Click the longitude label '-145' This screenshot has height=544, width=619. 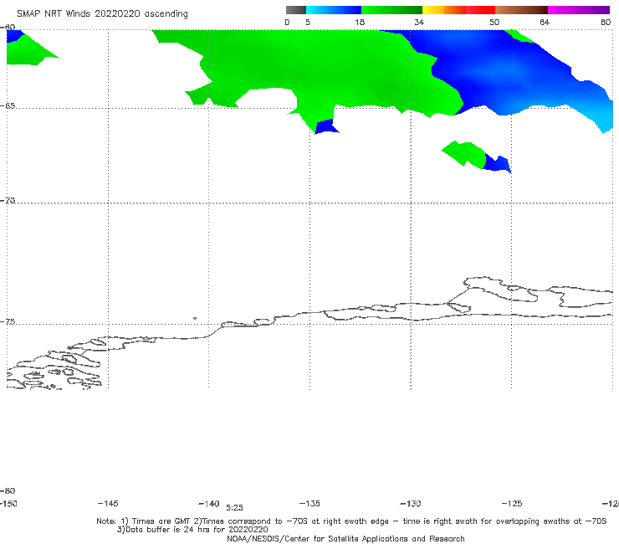[x=108, y=503]
